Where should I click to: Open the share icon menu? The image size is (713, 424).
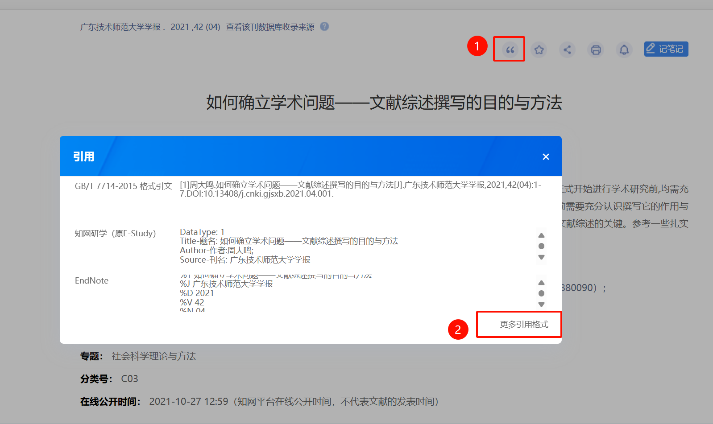click(567, 49)
